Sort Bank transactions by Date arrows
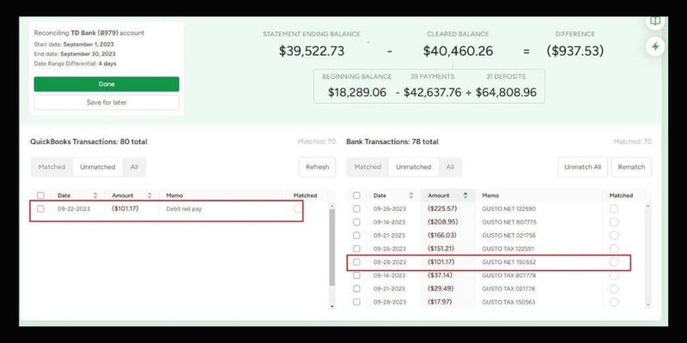Image resolution: width=687 pixels, height=343 pixels. pyautogui.click(x=411, y=196)
